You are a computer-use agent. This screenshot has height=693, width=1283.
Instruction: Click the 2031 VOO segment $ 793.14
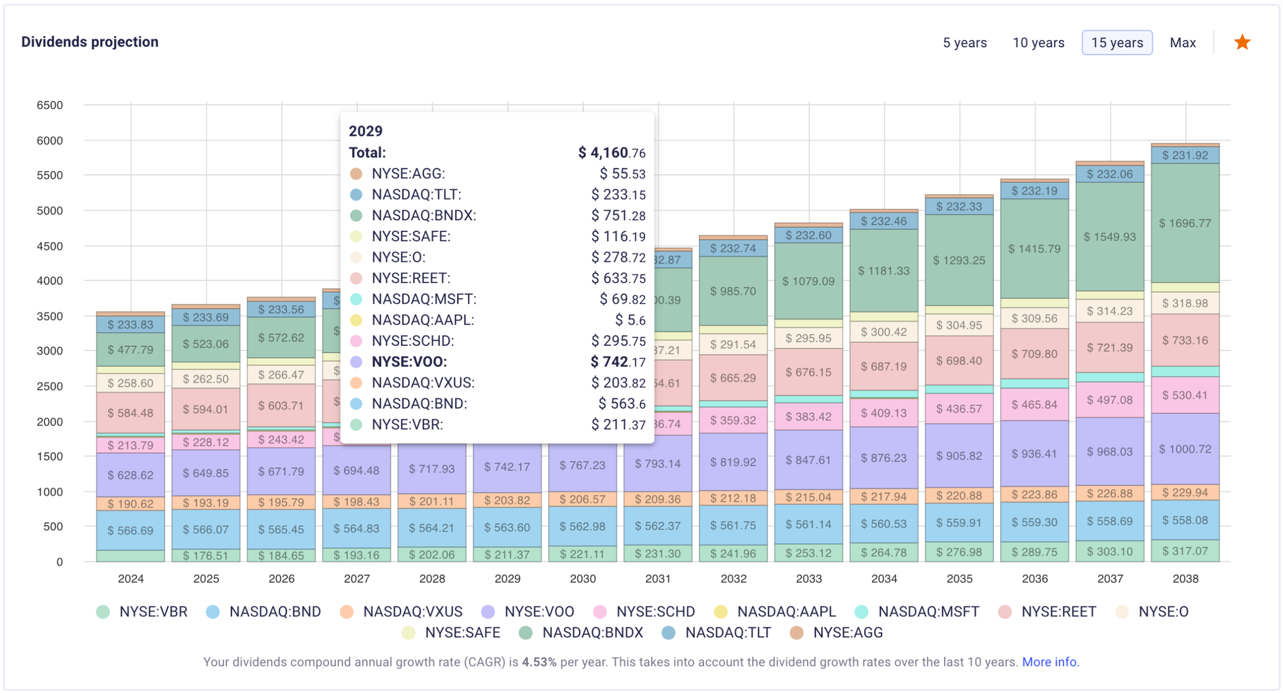[658, 463]
